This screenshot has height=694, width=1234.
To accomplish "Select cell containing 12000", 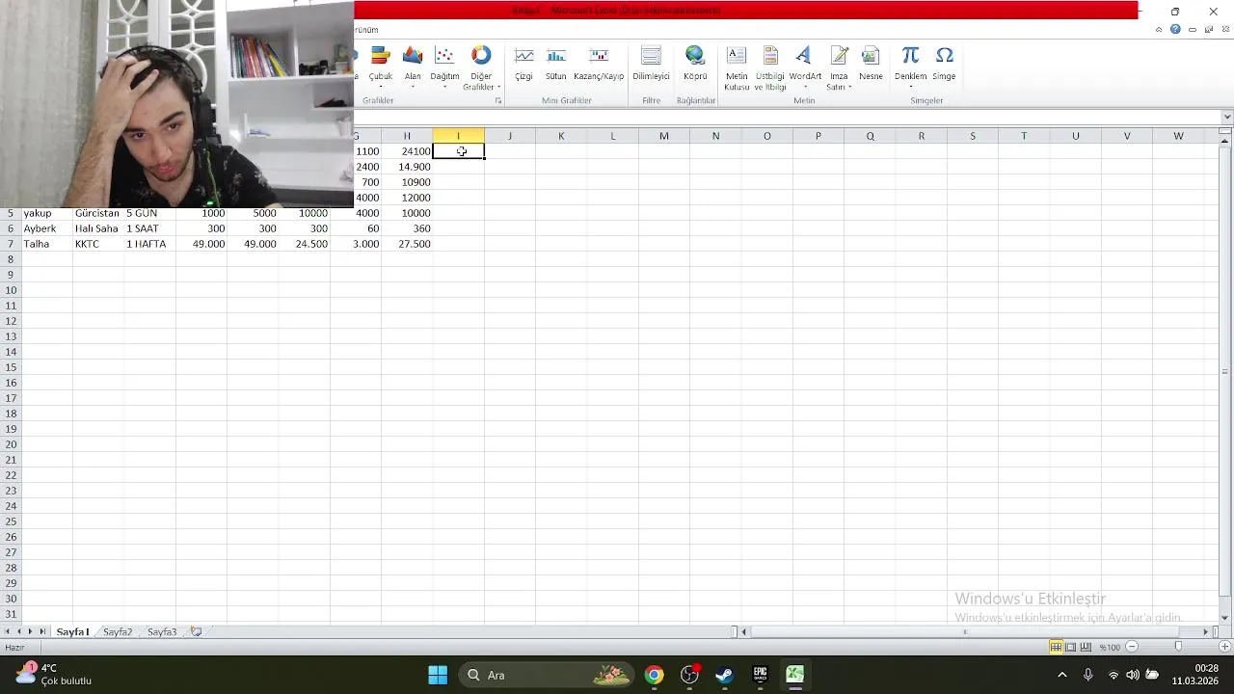I will point(407,198).
